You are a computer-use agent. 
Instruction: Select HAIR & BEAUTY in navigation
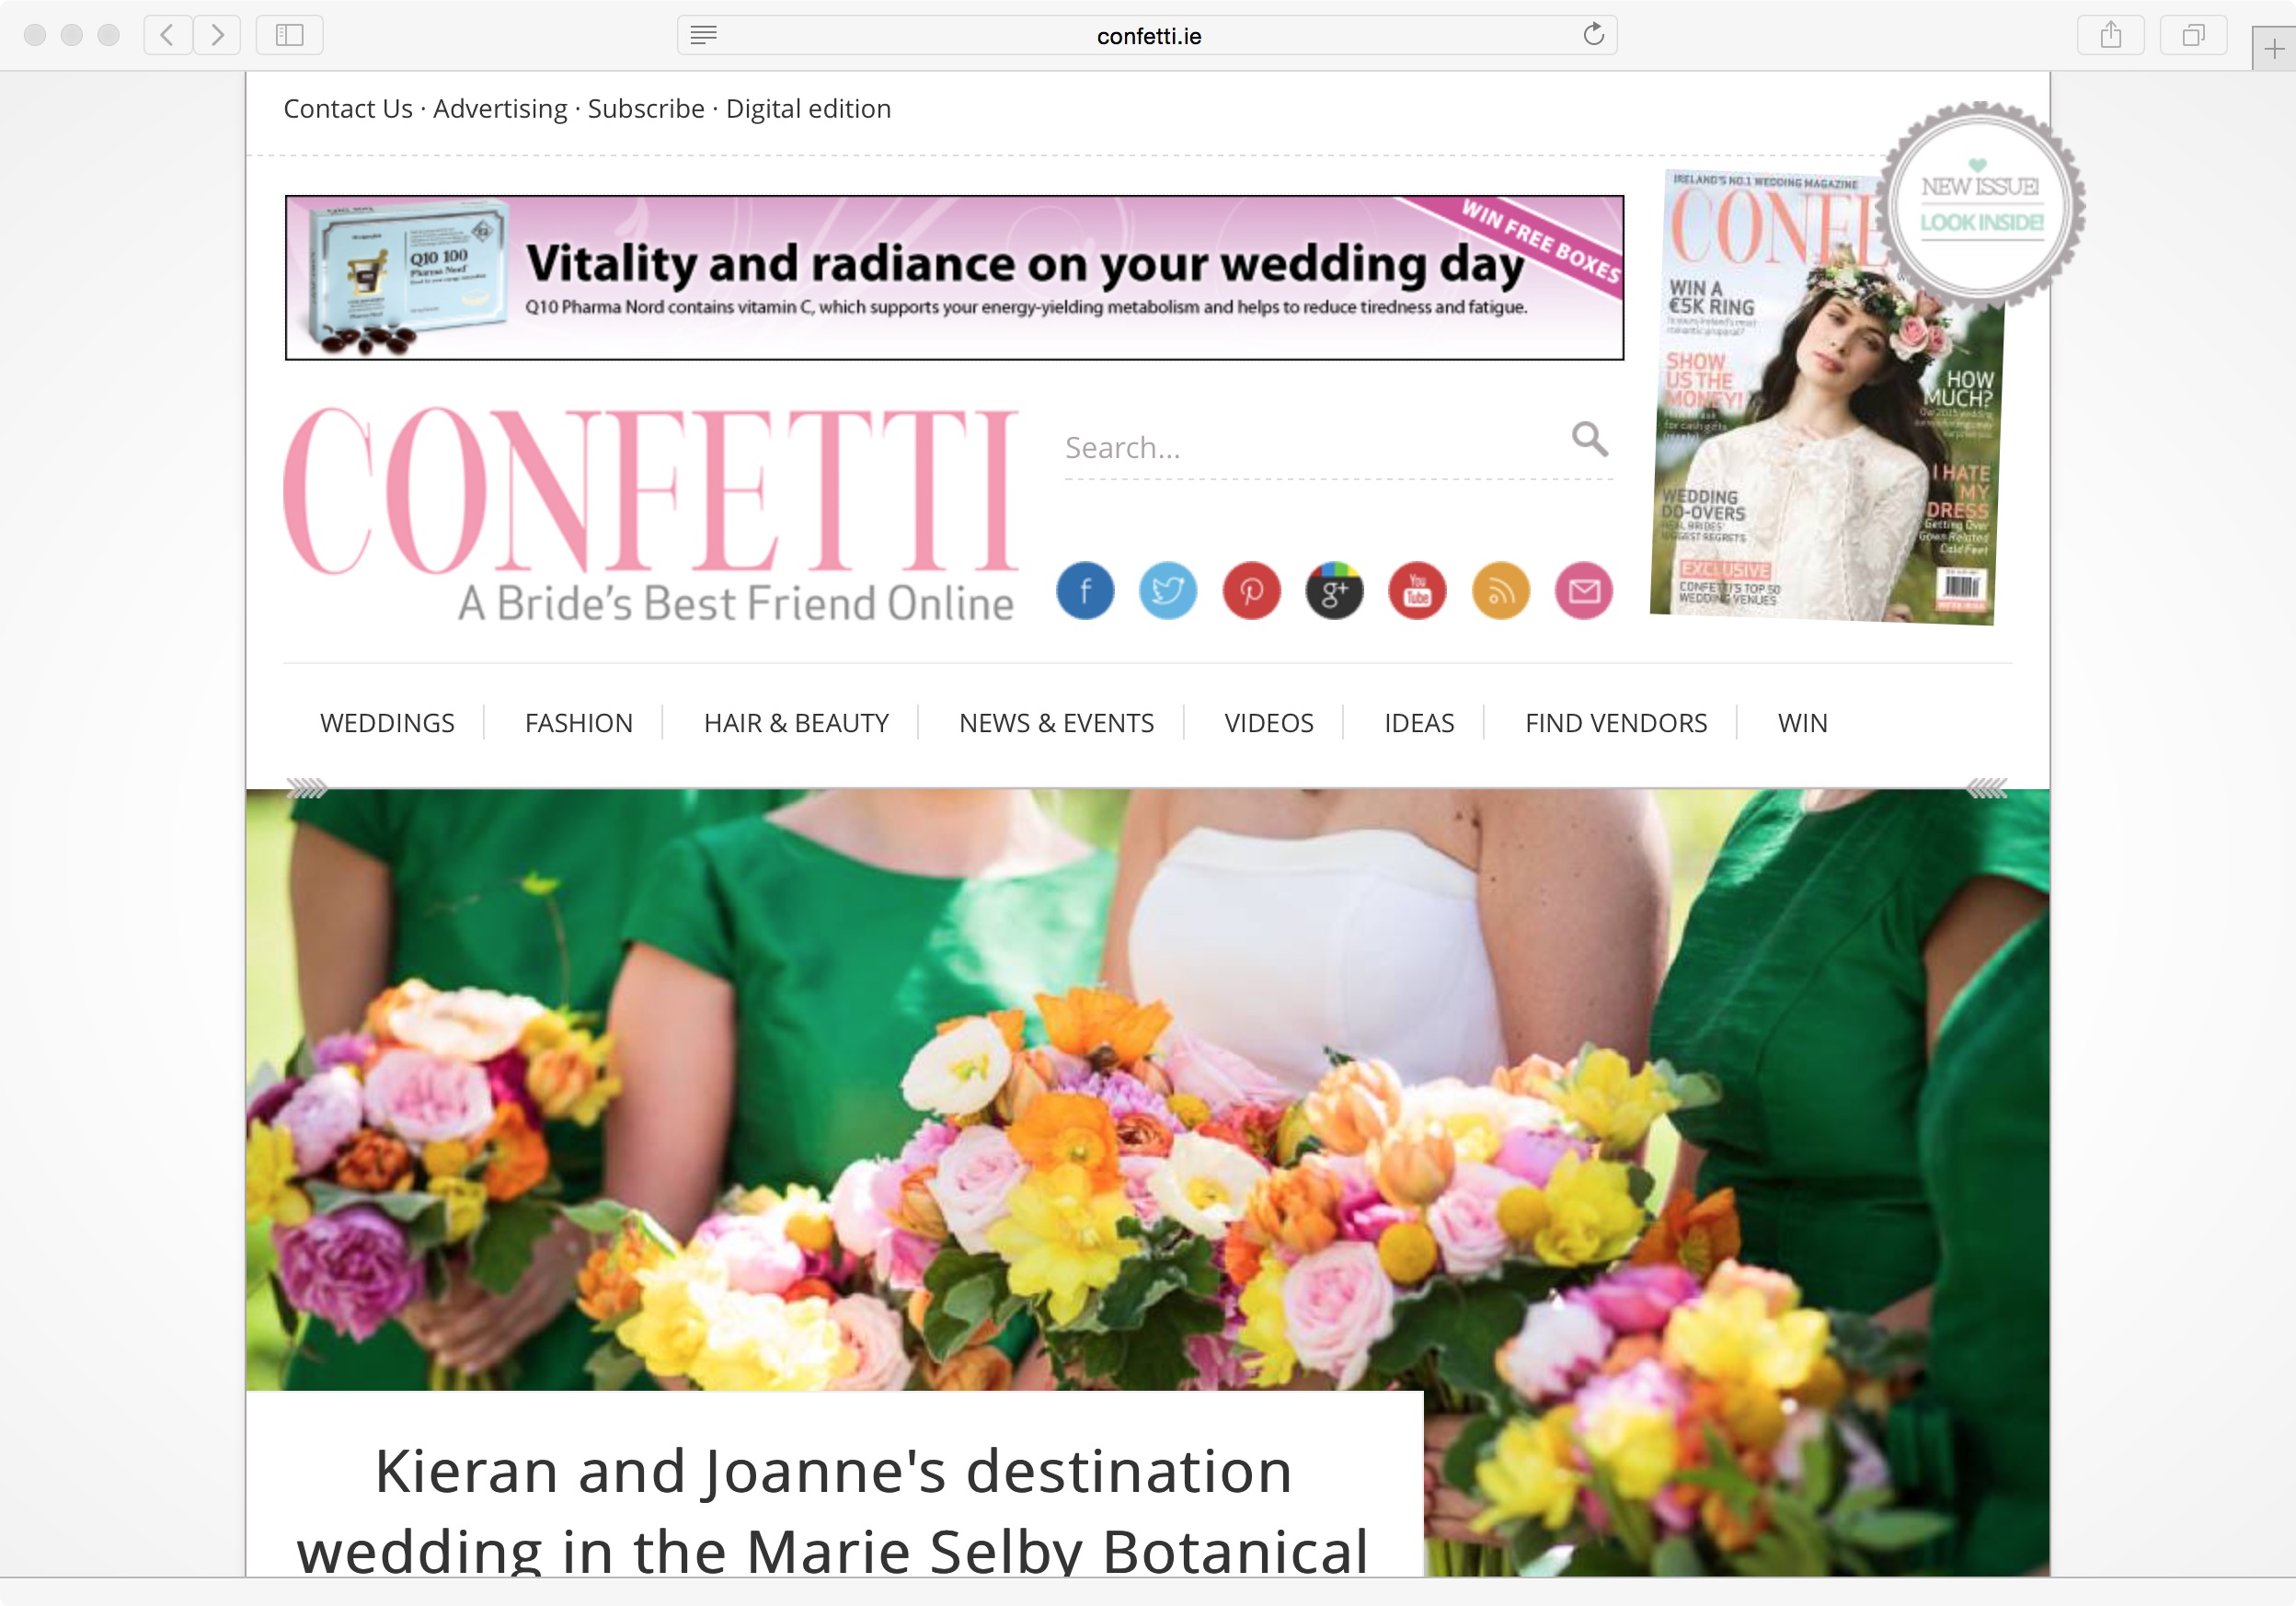point(796,723)
